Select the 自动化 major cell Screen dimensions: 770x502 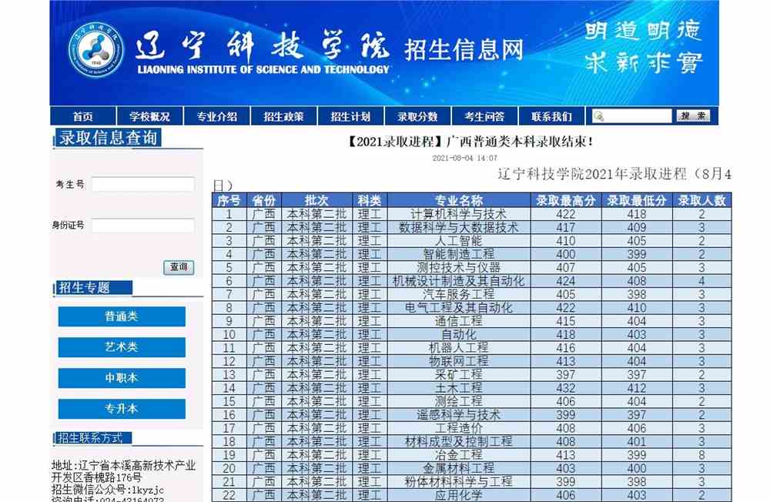tap(459, 334)
